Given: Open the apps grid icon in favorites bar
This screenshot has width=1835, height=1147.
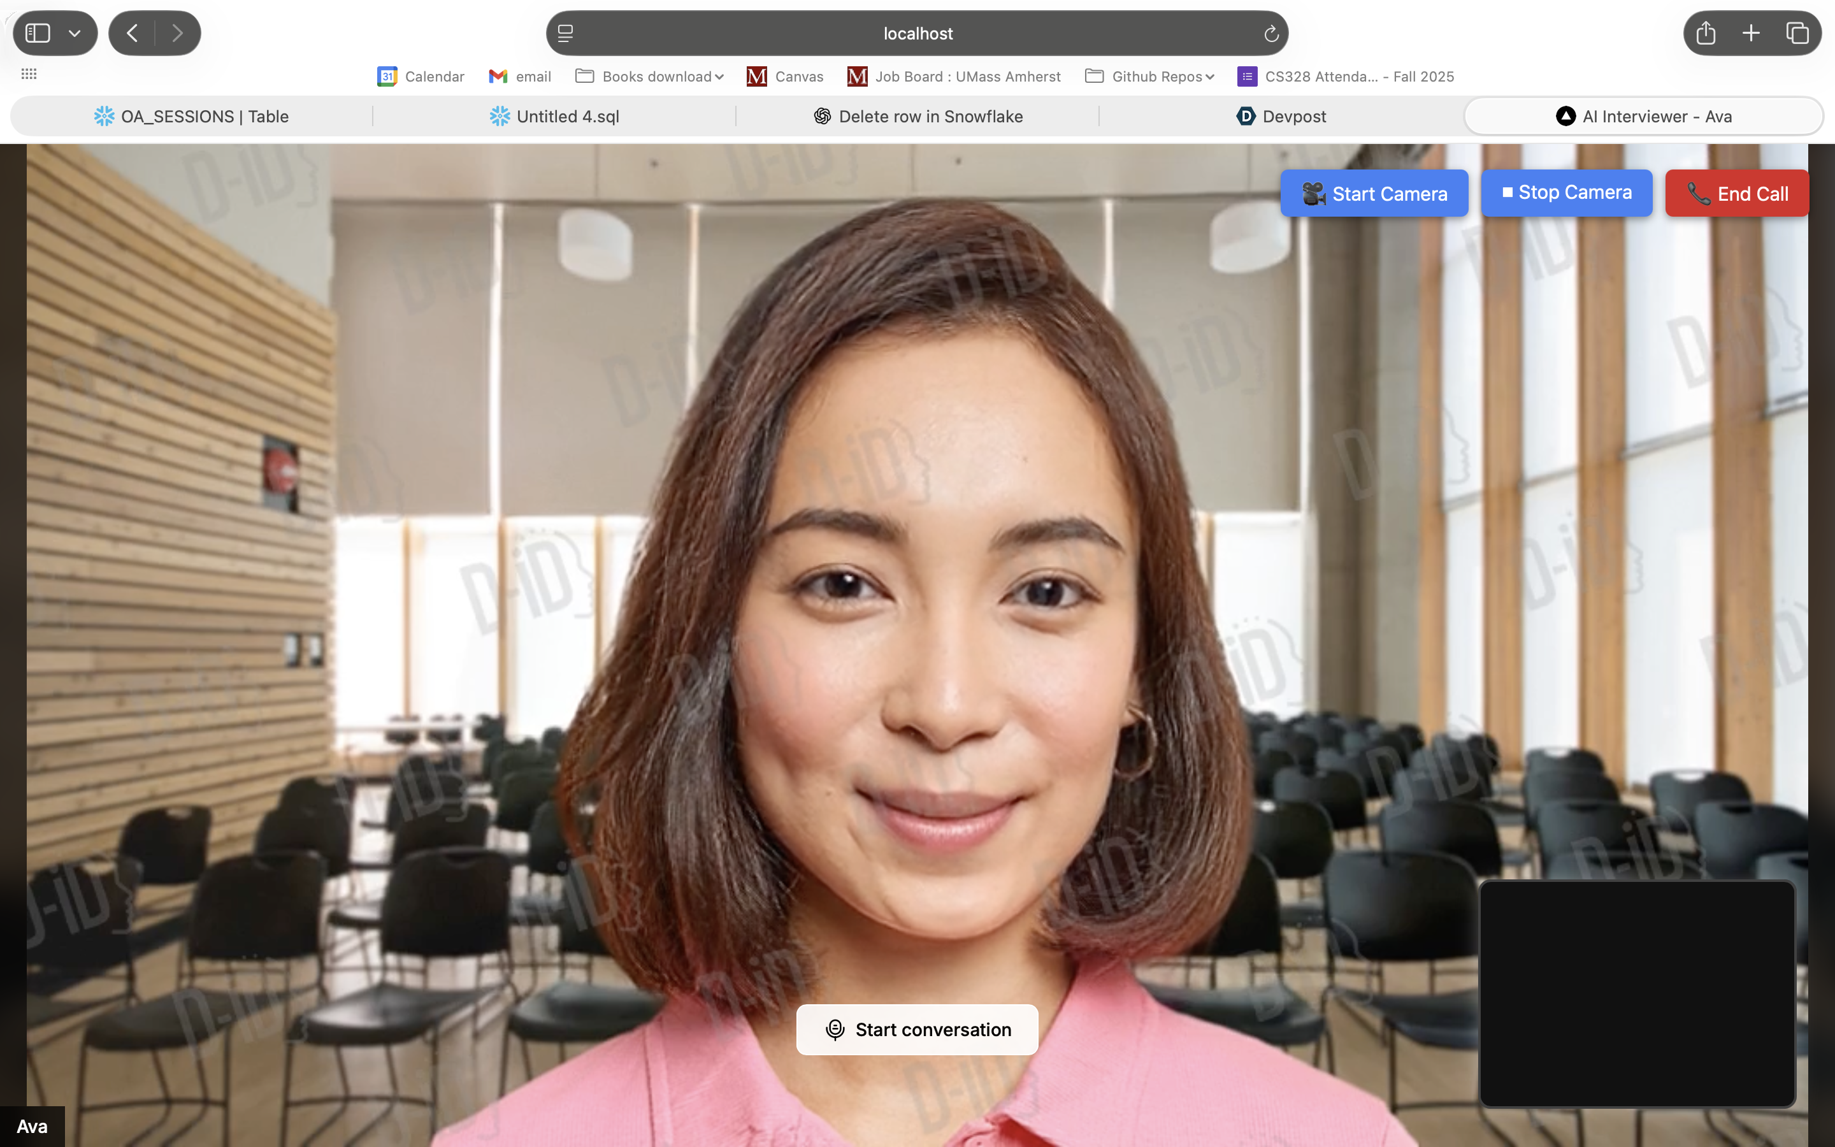Looking at the screenshot, I should 29,73.
